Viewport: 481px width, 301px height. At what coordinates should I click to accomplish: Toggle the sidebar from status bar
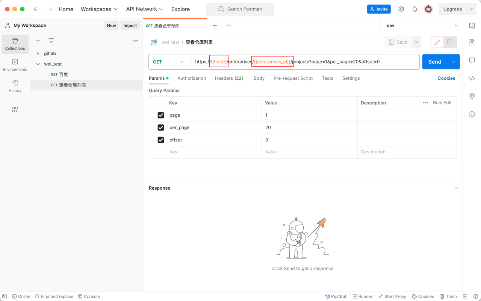tap(5, 296)
